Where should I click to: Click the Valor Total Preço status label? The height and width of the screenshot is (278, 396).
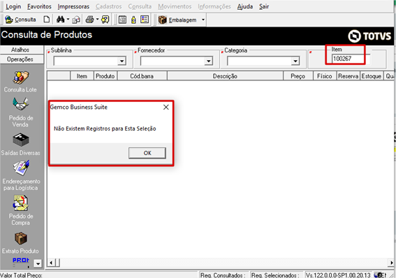pos(21,275)
